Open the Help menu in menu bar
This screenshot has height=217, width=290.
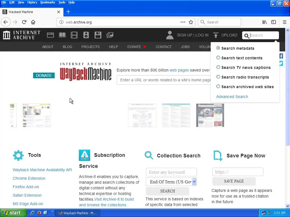[71, 2]
